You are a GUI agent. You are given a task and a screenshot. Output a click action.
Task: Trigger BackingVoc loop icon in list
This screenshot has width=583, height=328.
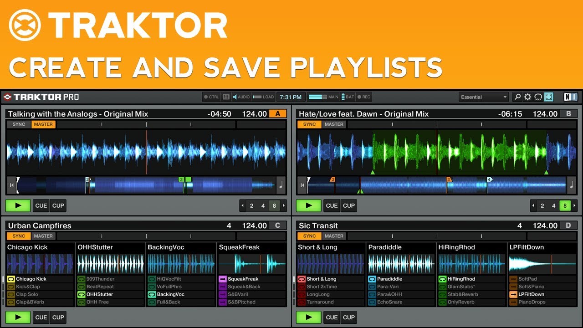pyautogui.click(x=152, y=294)
